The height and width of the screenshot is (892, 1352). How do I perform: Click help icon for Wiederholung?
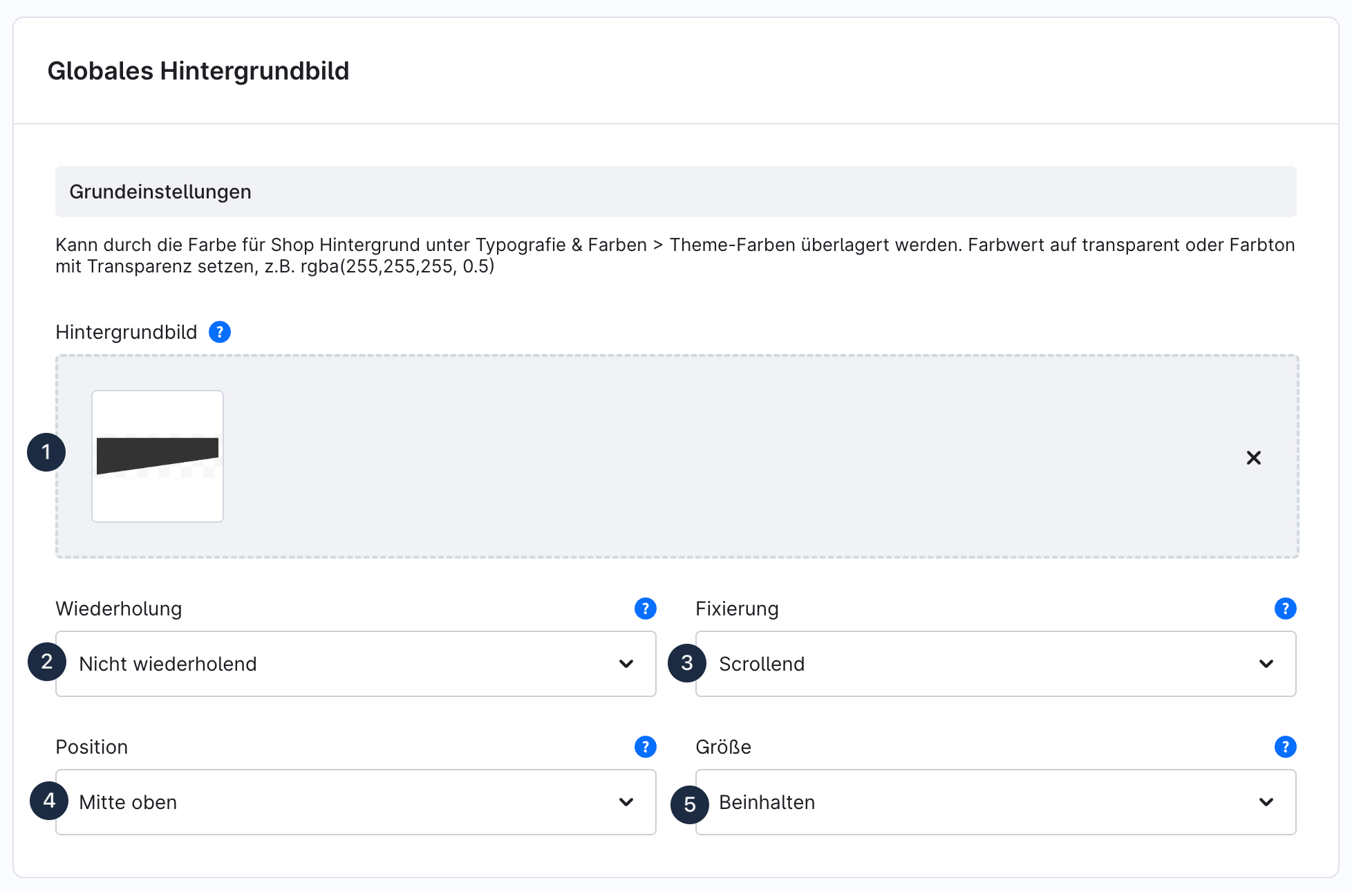(x=645, y=608)
